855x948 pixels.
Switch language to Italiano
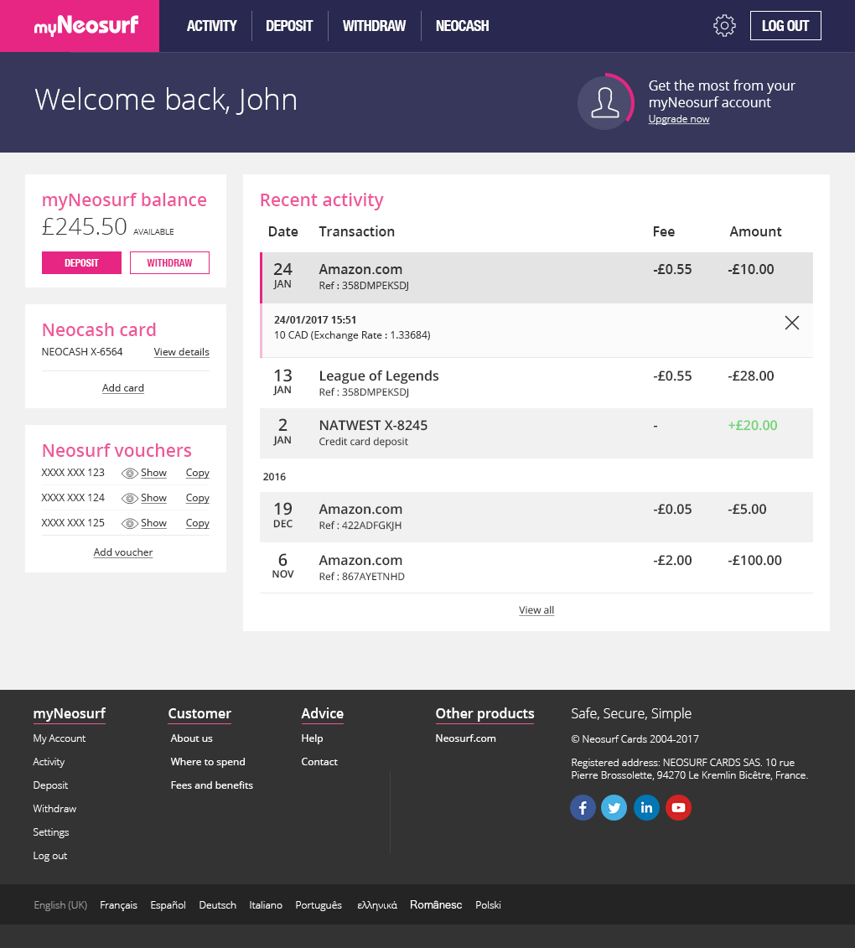[x=266, y=905]
